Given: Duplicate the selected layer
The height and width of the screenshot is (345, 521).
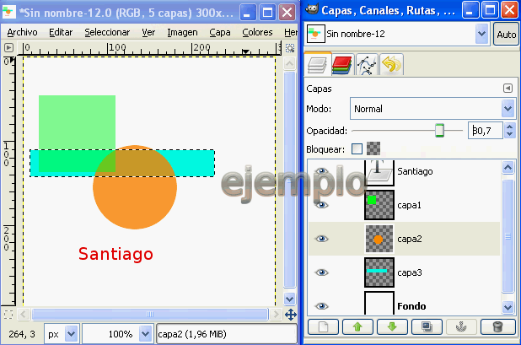Looking at the screenshot, I should (427, 327).
